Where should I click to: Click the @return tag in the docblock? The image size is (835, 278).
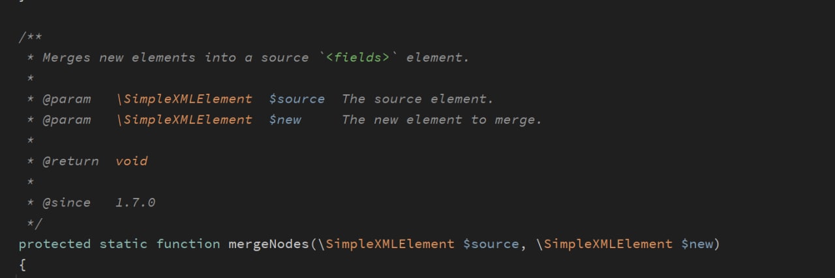(x=70, y=161)
